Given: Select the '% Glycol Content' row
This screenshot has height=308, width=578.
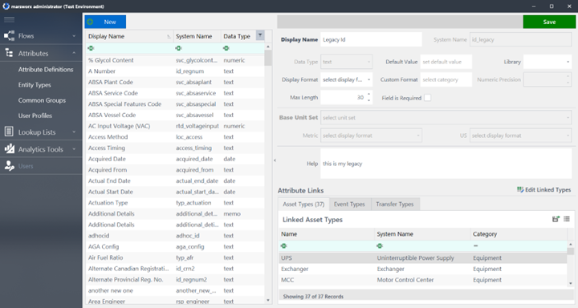Looking at the screenshot, I should click(x=175, y=60).
